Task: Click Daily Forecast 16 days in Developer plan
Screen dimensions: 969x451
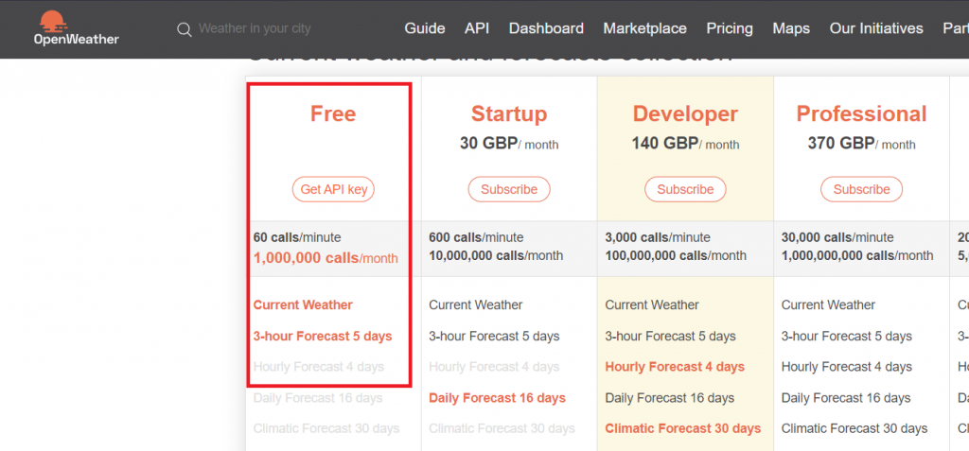Action: [x=670, y=398]
